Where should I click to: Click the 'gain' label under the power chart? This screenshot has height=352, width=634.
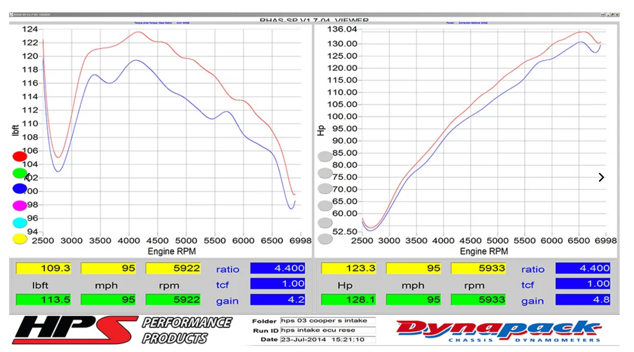[533, 301]
